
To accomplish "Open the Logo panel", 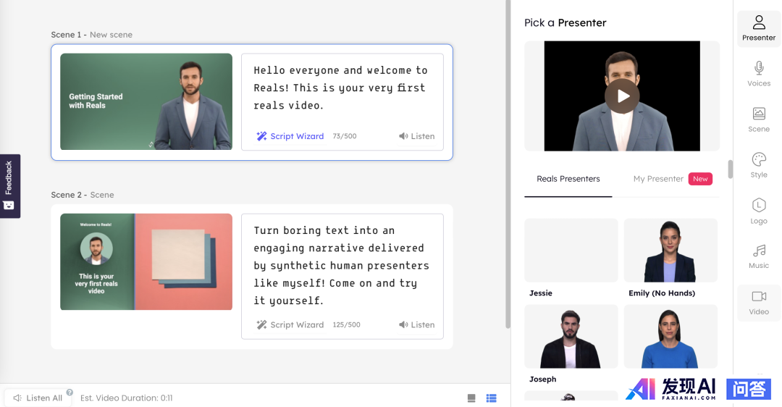I will click(759, 211).
